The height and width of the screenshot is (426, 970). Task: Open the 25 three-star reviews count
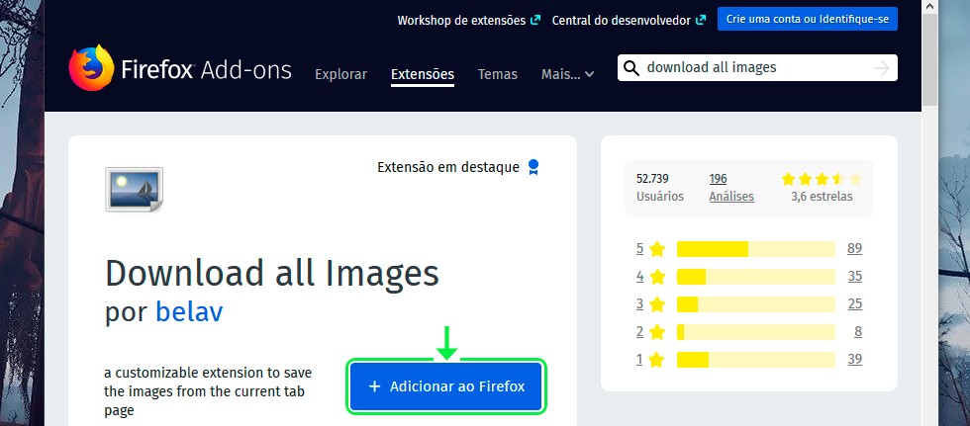854,304
